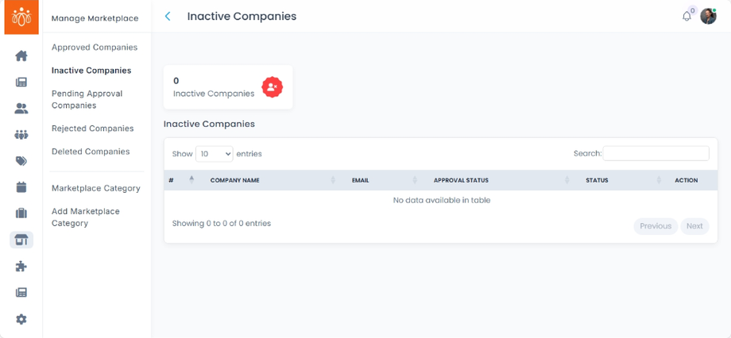Screen dimensions: 731x338
Task: Click the table Search input field
Action: (656, 154)
